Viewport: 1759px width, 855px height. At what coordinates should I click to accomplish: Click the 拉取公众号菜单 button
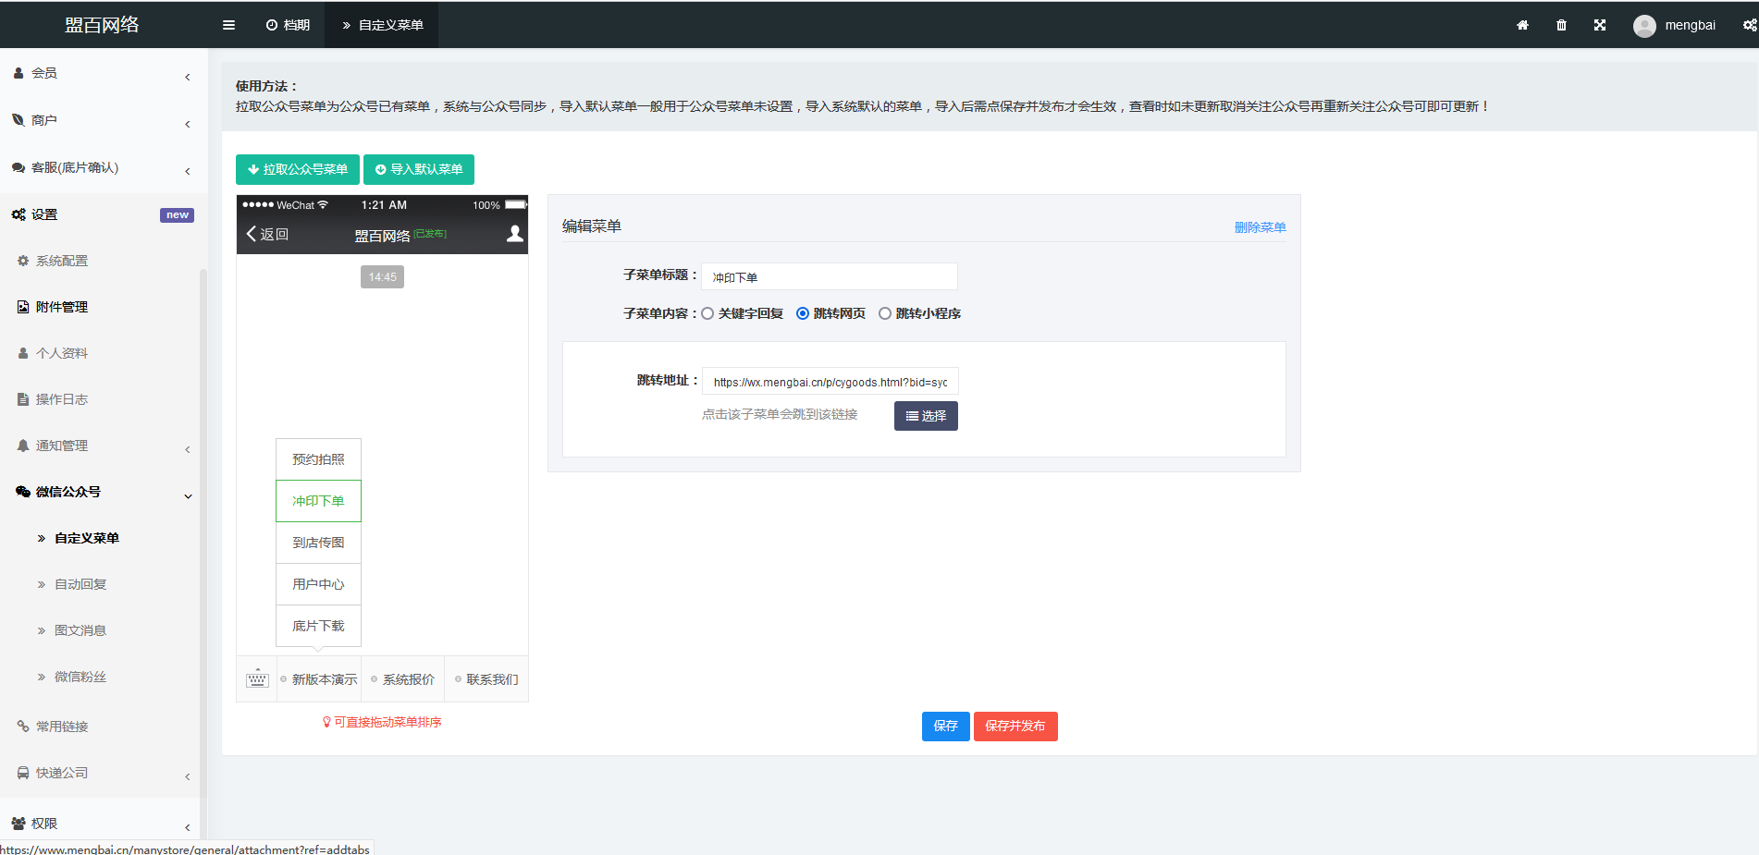pos(298,169)
